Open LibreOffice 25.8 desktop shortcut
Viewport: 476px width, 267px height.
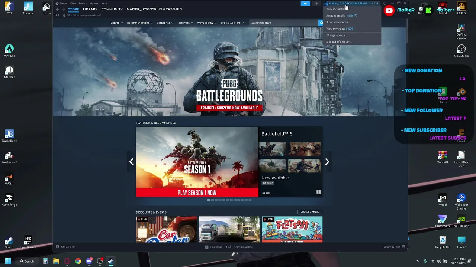pos(461,159)
